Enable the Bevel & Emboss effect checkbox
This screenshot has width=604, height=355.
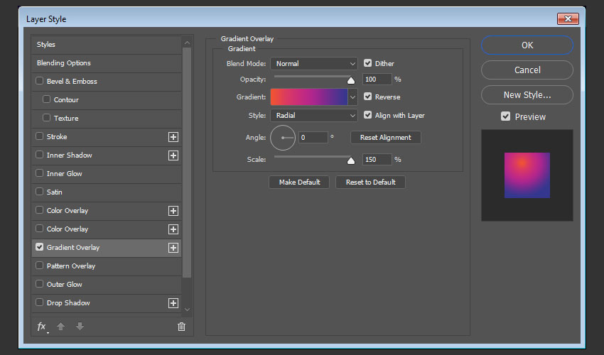click(40, 82)
